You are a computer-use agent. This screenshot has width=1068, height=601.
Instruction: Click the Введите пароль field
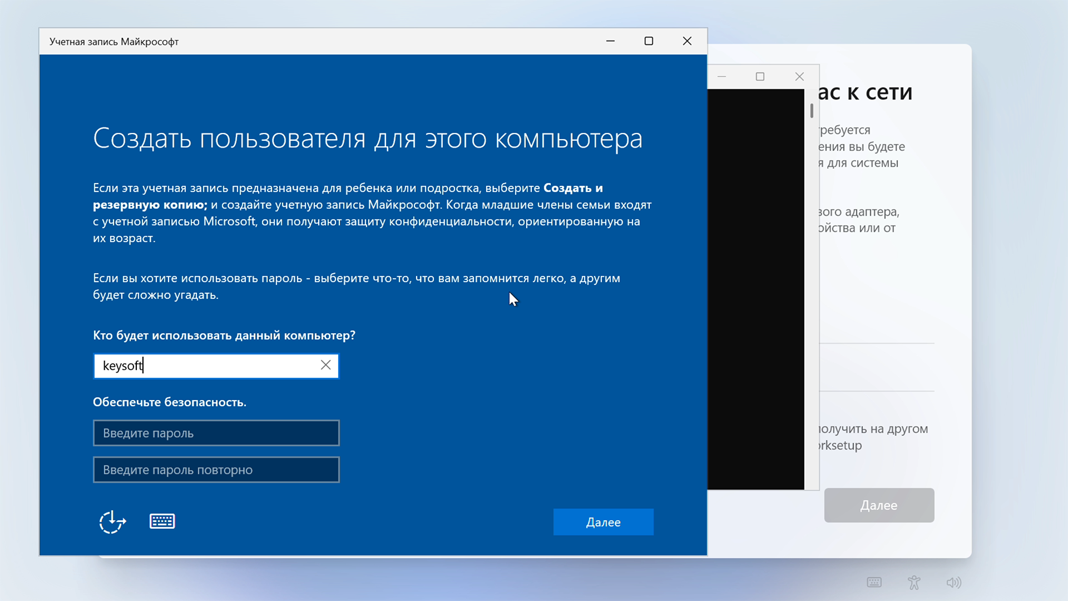point(216,433)
